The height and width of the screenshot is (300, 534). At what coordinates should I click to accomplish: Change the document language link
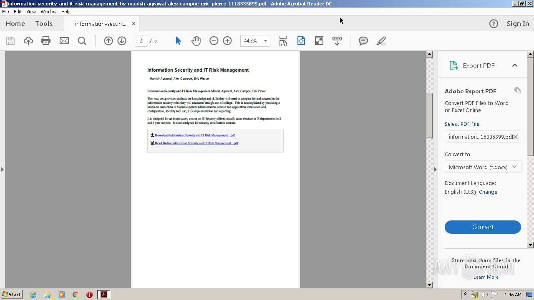pos(488,192)
